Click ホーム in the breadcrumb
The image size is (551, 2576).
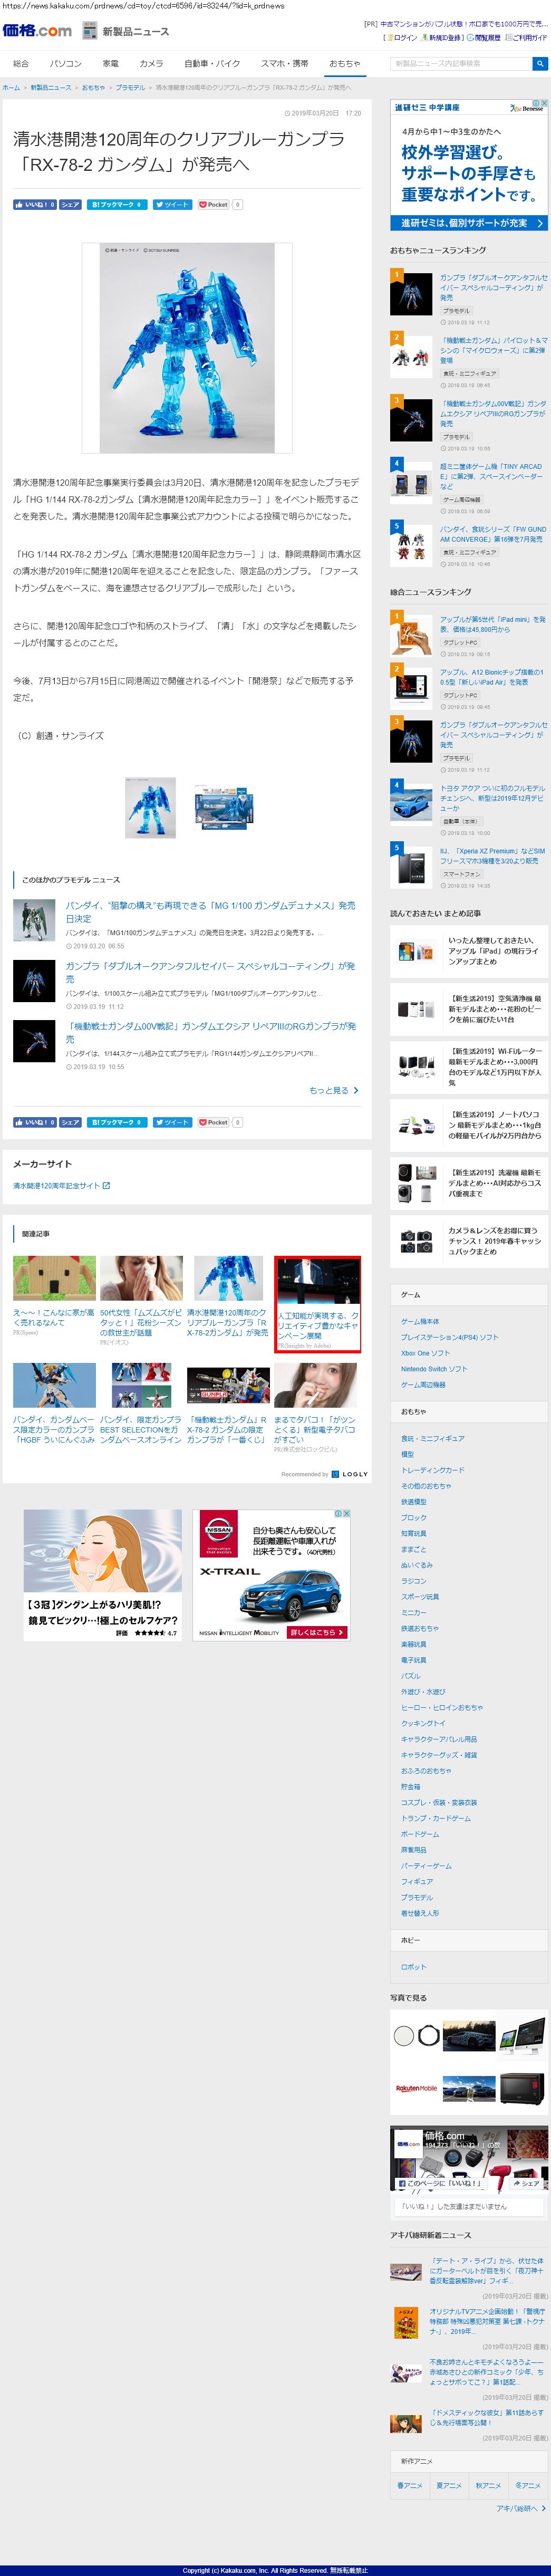(11, 87)
